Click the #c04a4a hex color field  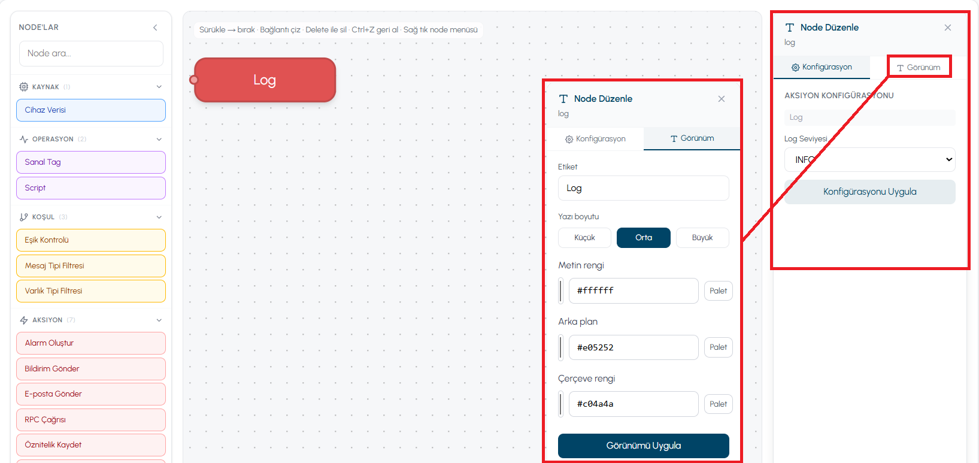(x=634, y=404)
